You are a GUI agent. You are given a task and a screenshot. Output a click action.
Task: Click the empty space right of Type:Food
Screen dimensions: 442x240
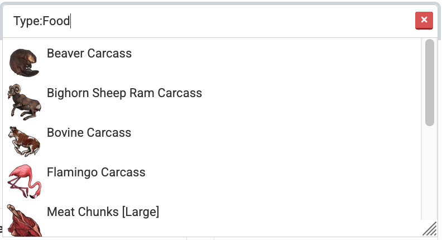pyautogui.click(x=240, y=21)
